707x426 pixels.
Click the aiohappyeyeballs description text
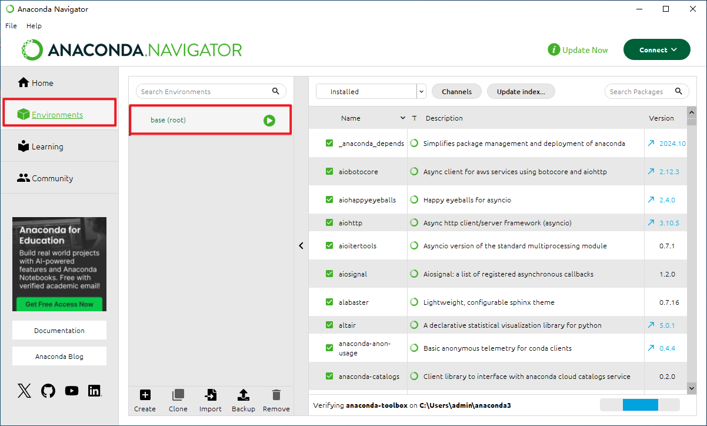point(467,200)
